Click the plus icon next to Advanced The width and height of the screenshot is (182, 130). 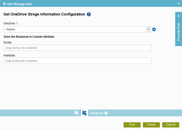(106, 113)
